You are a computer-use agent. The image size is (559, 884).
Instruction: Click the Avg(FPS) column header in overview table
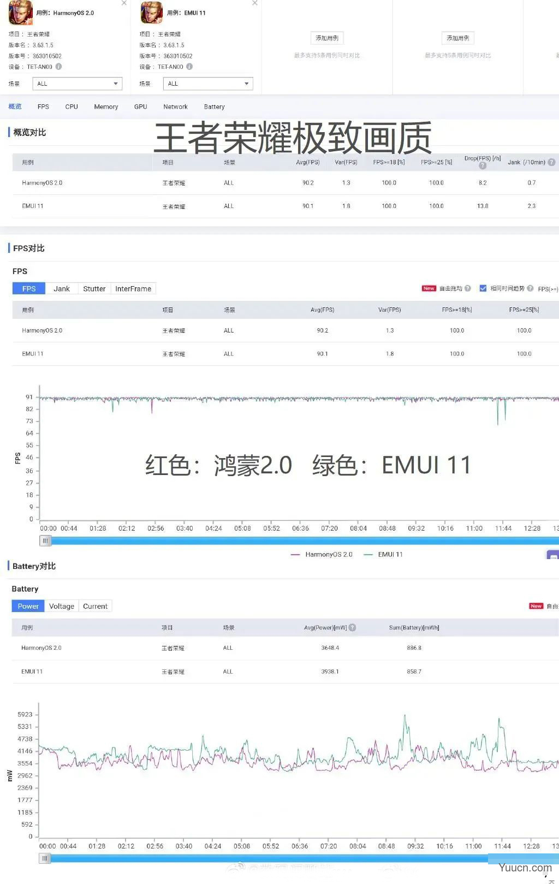click(x=308, y=162)
